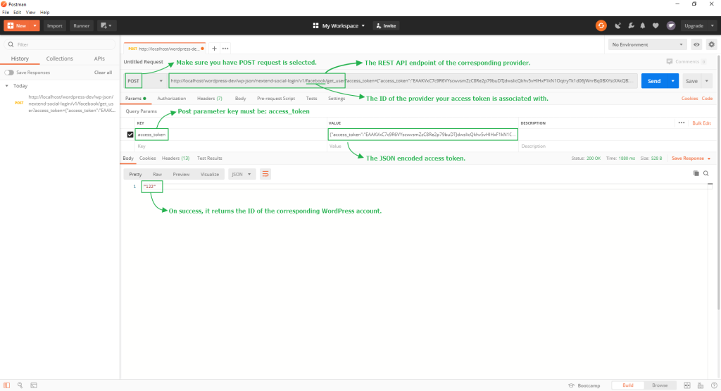Viewport: 721px width, 391px height.
Task: Click the heart icon in header
Action: coord(656,26)
